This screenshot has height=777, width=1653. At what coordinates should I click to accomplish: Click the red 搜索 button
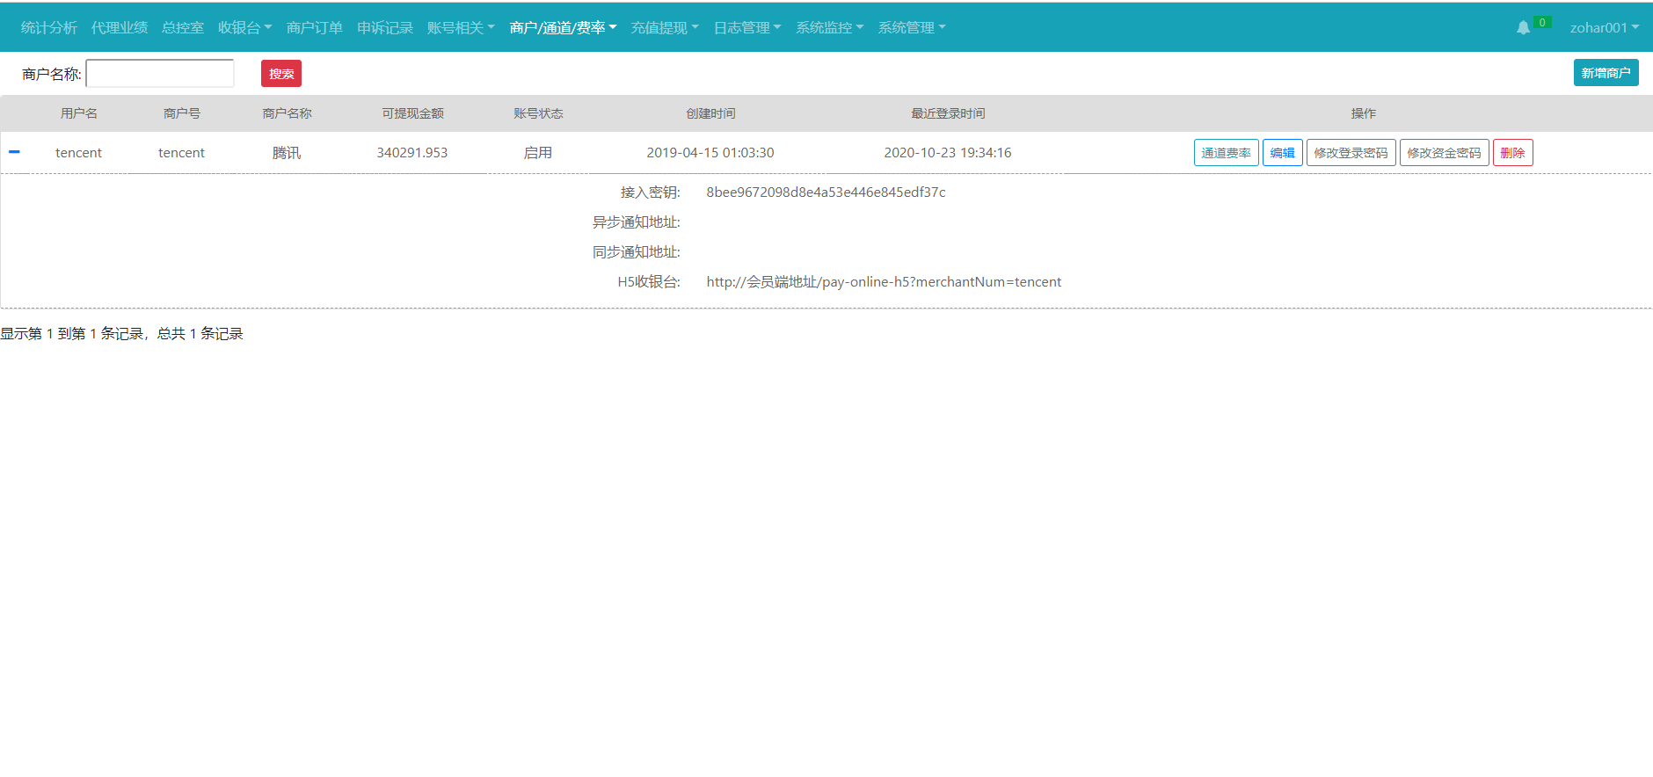[x=281, y=74]
